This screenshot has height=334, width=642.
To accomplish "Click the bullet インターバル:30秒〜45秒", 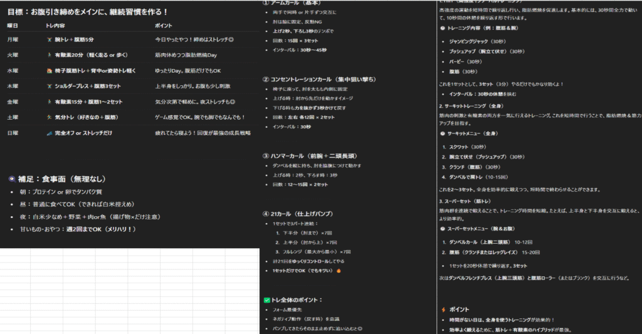I will click(x=300, y=50).
